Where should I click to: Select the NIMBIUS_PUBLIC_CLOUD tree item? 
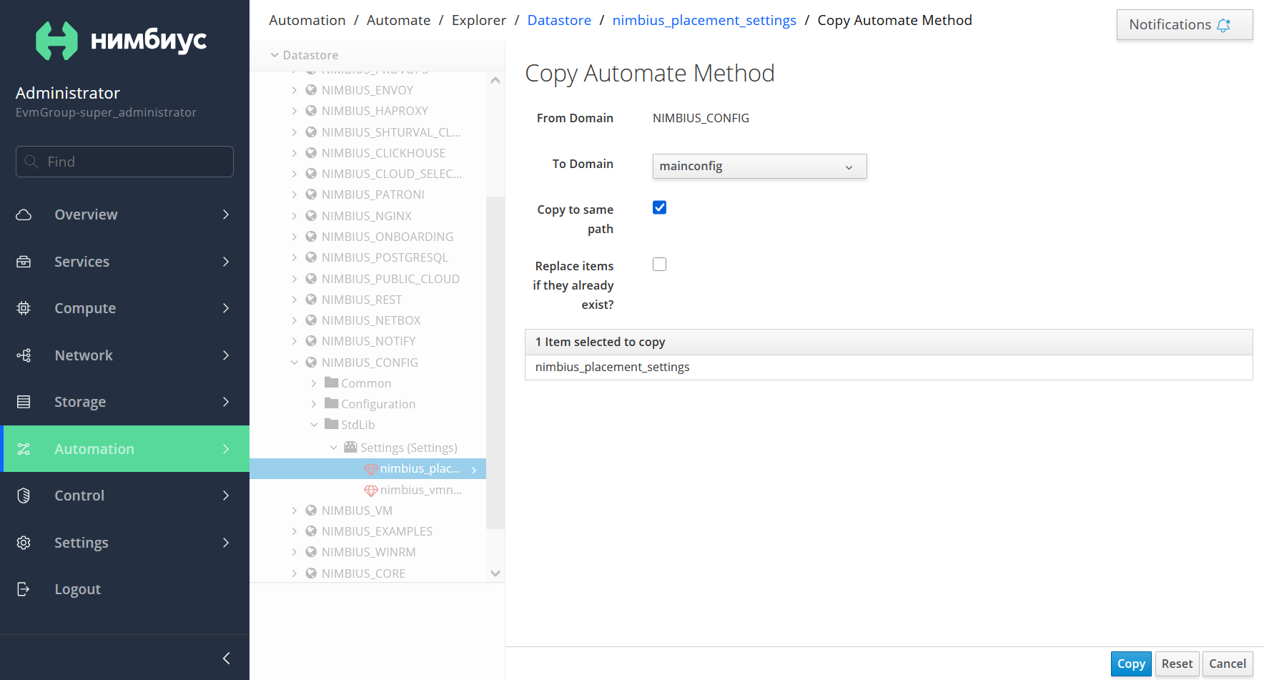[390, 279]
